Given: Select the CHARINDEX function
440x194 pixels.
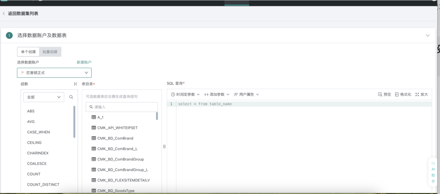Looking at the screenshot, I should (x=38, y=153).
